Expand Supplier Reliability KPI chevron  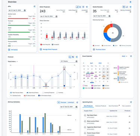click(x=35, y=35)
